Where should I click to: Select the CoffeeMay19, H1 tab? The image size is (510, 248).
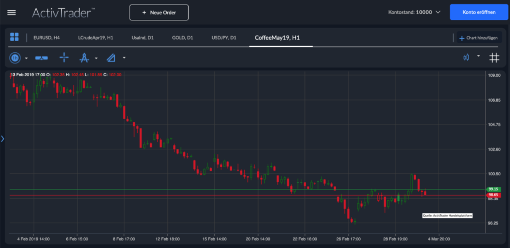point(277,38)
